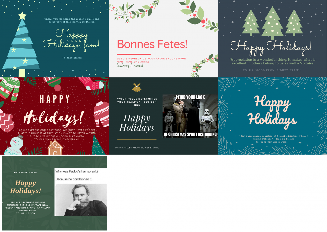Click the pink striped sweater graphic
327x232 pixels.
[x=101, y=114]
